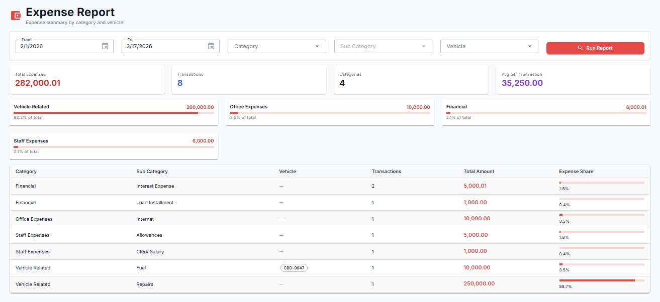Open the To date calendar picker

pos(211,46)
